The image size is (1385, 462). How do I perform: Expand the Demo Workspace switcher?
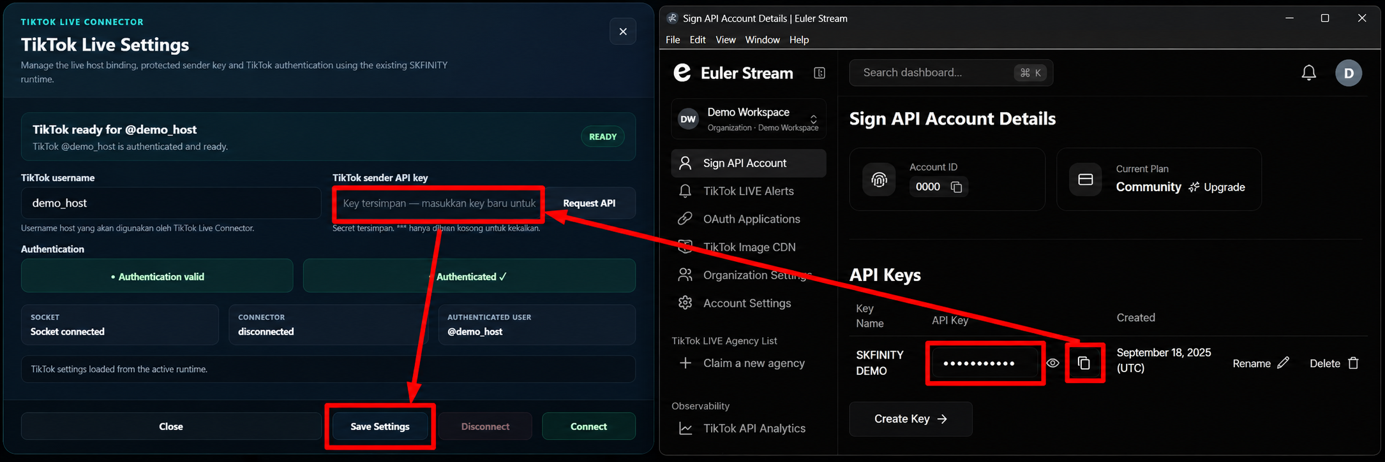point(749,119)
